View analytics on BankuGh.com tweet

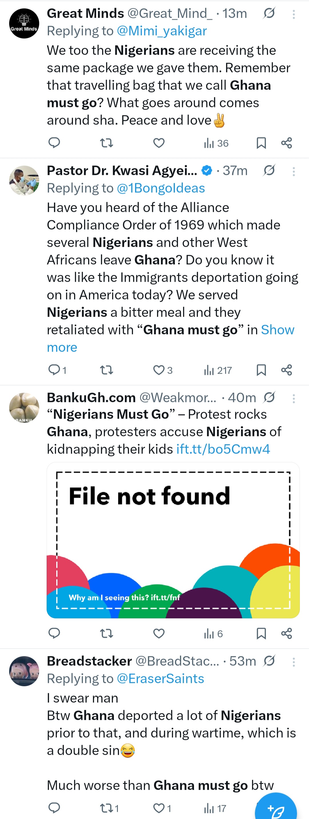[213, 634]
